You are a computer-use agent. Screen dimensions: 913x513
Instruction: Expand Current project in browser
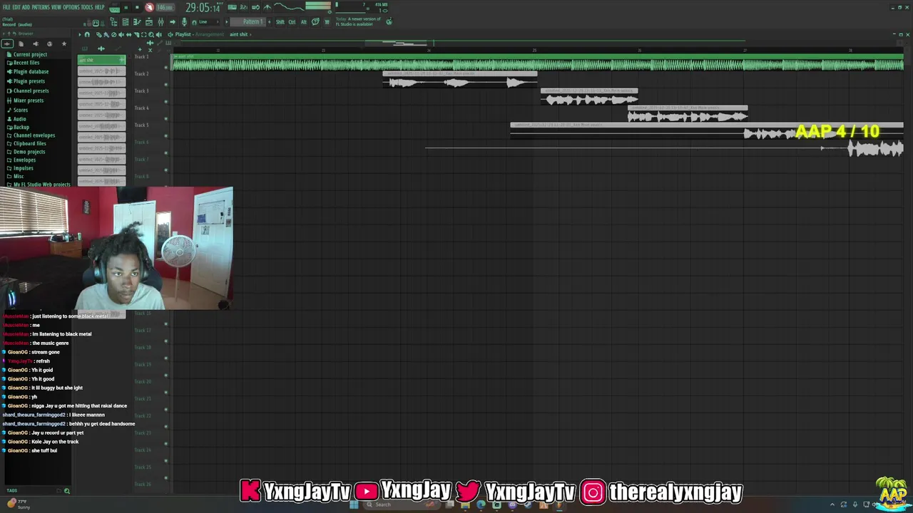pyautogui.click(x=27, y=55)
